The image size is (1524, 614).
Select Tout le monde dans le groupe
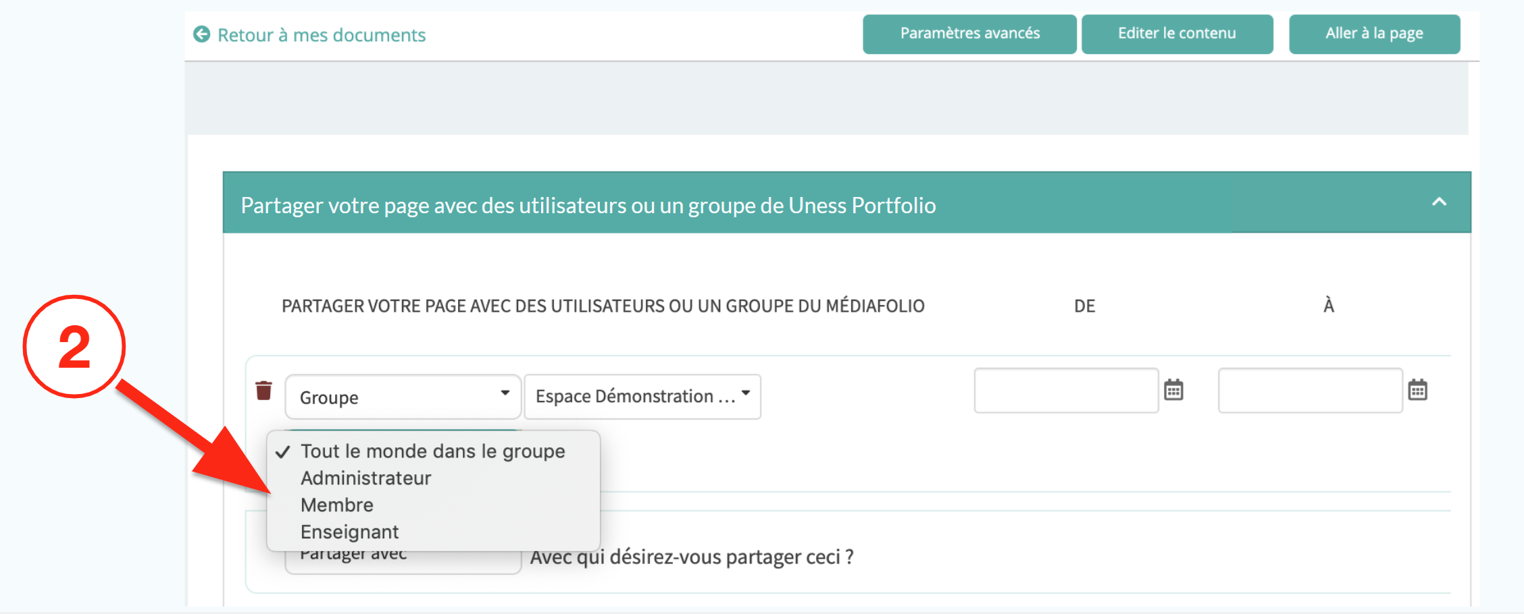pyautogui.click(x=432, y=451)
